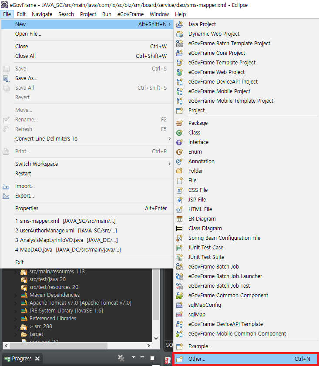
Task: Choose Export... from the File menu
Action: [x=87, y=196]
